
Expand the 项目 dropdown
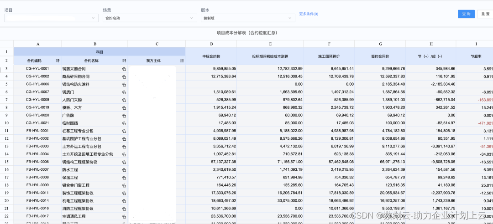[51, 18]
